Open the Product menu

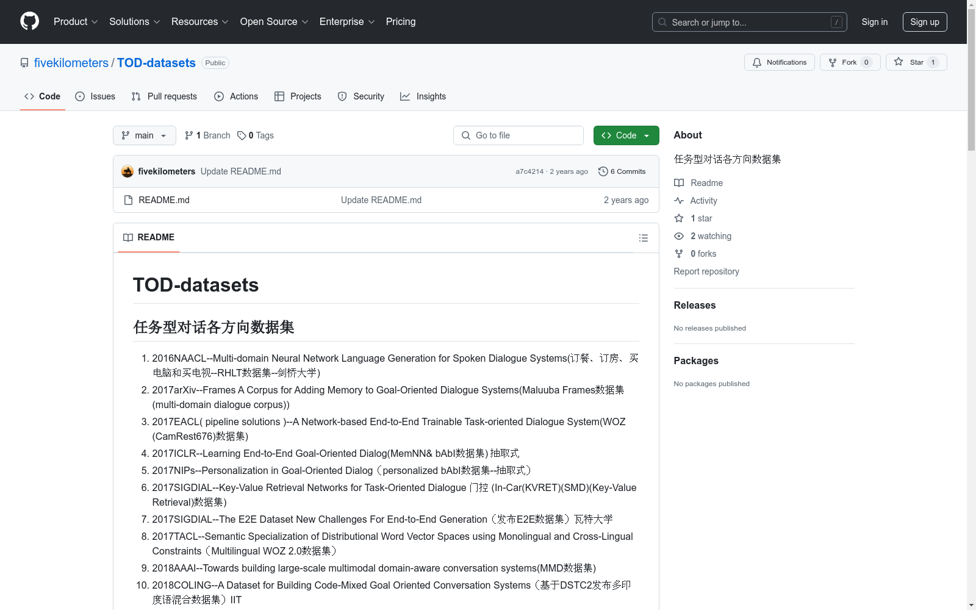pos(76,22)
